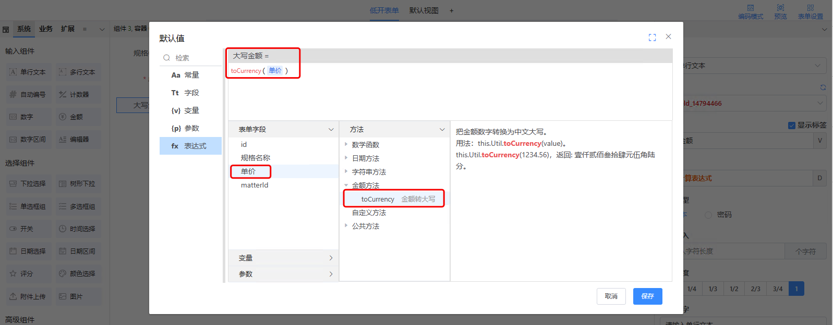Toggle the 显示标签 checkbox
Viewport: 833px width, 325px height.
791,125
